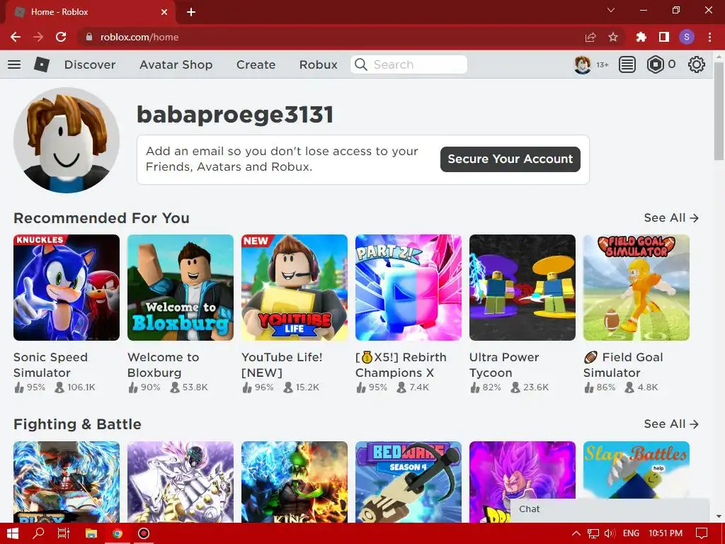Expand the Chat panel
The width and height of the screenshot is (725, 544).
610,509
